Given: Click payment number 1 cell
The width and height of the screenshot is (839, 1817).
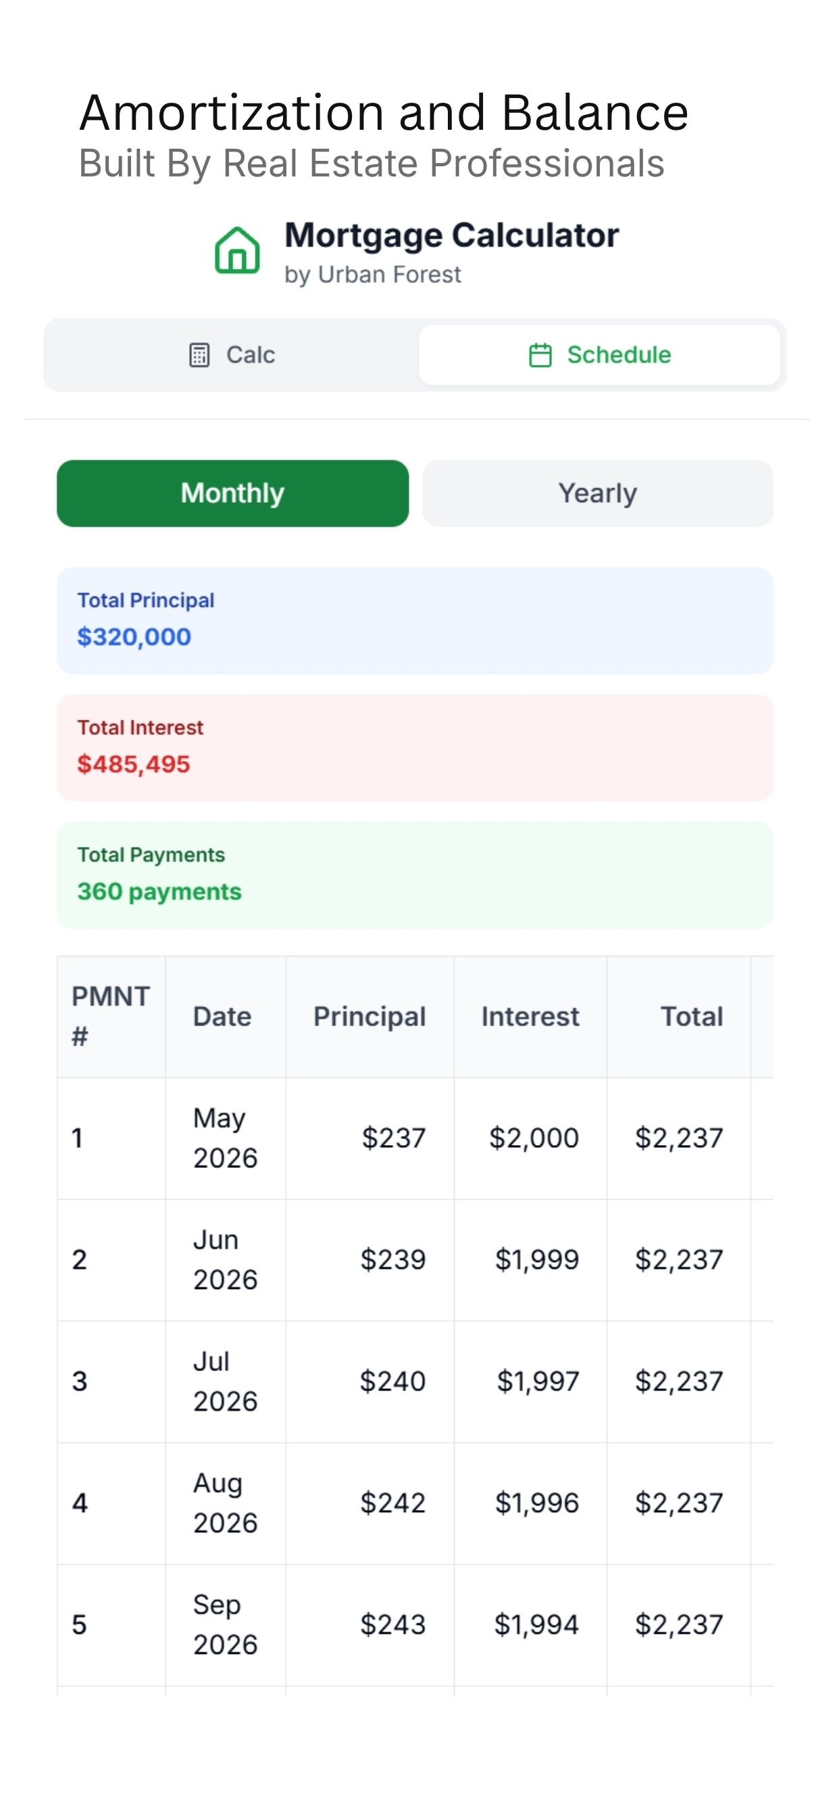Looking at the screenshot, I should coord(111,1138).
